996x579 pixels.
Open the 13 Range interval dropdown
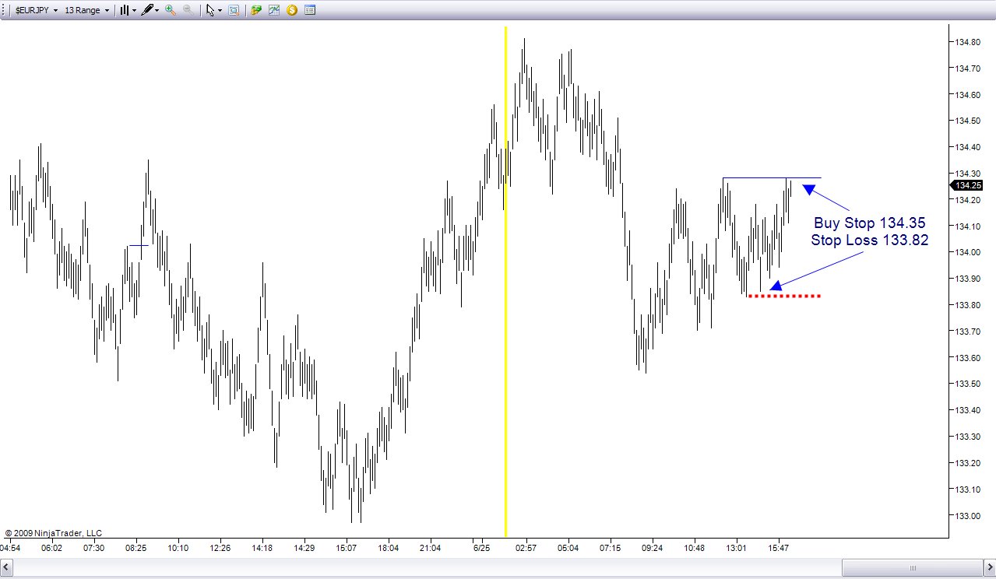pos(86,10)
